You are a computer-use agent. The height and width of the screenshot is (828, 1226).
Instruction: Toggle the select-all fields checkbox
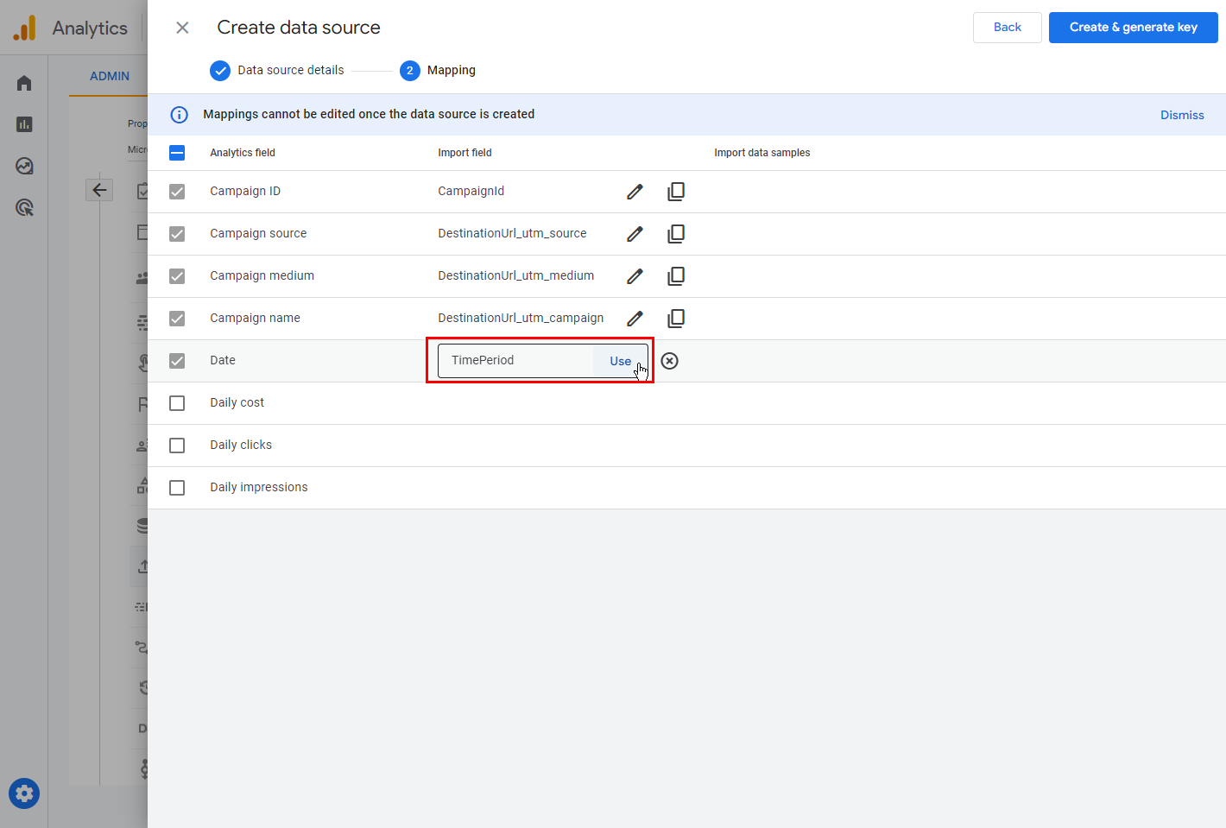click(x=177, y=153)
